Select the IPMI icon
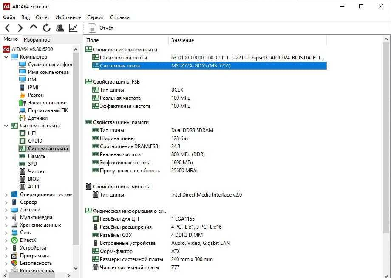The width and height of the screenshot is (391, 278). pos(23,87)
